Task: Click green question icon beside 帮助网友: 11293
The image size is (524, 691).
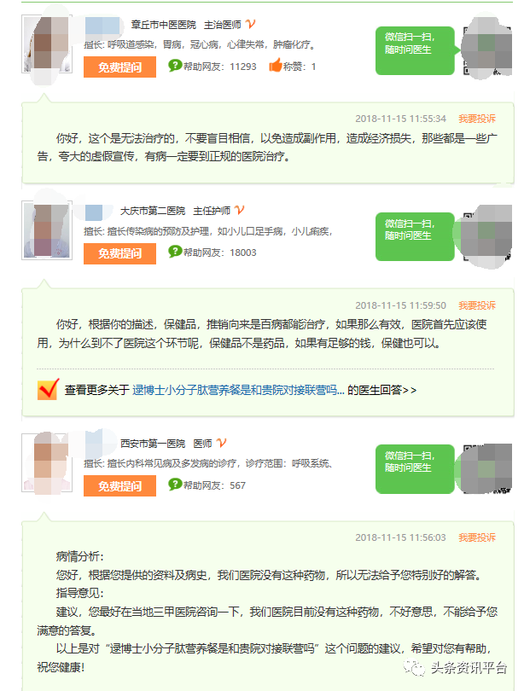Action: pyautogui.click(x=175, y=66)
